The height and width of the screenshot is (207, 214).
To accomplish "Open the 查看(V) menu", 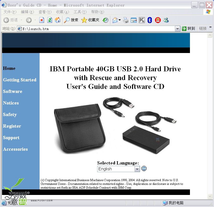I will point(45,12).
